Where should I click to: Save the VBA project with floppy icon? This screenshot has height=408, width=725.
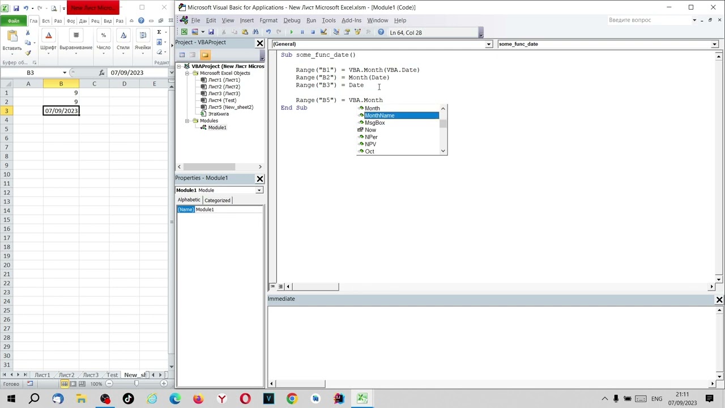[x=211, y=32]
